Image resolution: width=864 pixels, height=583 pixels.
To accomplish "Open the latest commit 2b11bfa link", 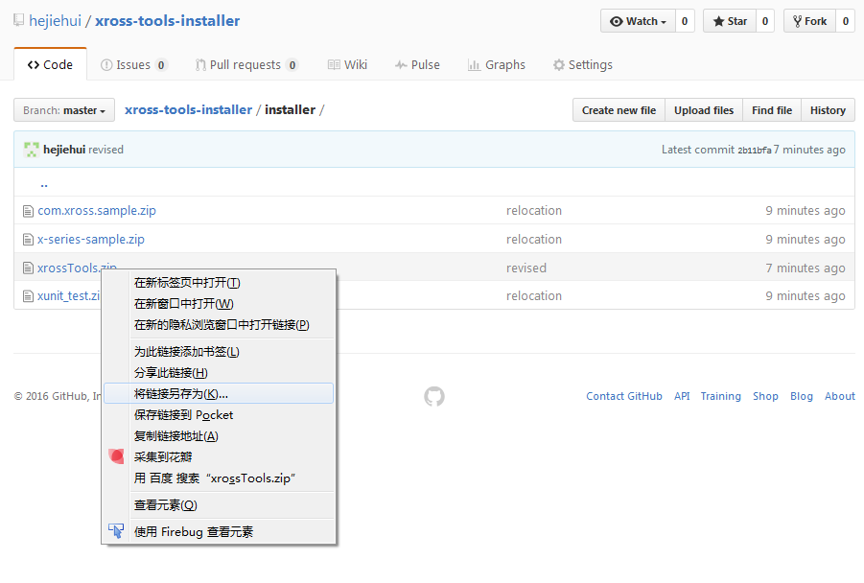I will tap(754, 151).
